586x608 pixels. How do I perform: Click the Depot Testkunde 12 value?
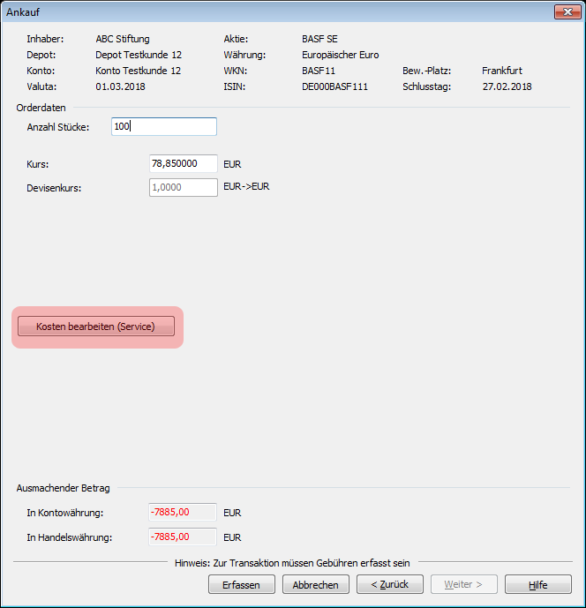pos(139,55)
